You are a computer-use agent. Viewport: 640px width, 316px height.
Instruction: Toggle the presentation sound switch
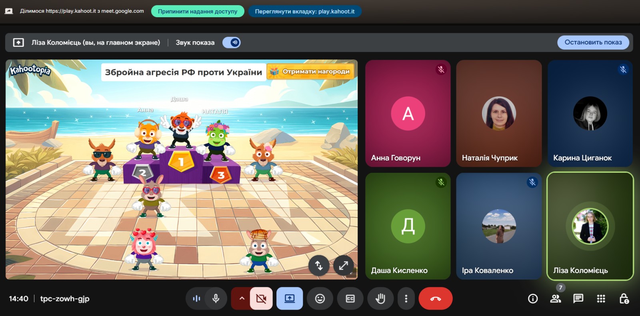coord(232,42)
